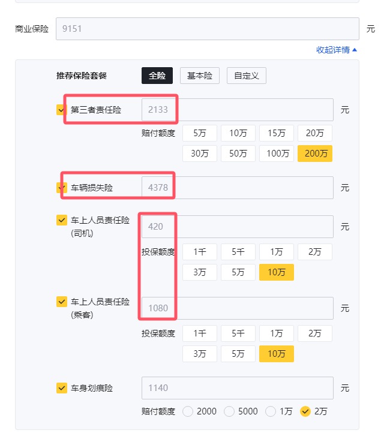Image resolution: width=381 pixels, height=433 pixels.
Task: Choose the 1万 scratch coverage radio
Action: [x=271, y=411]
